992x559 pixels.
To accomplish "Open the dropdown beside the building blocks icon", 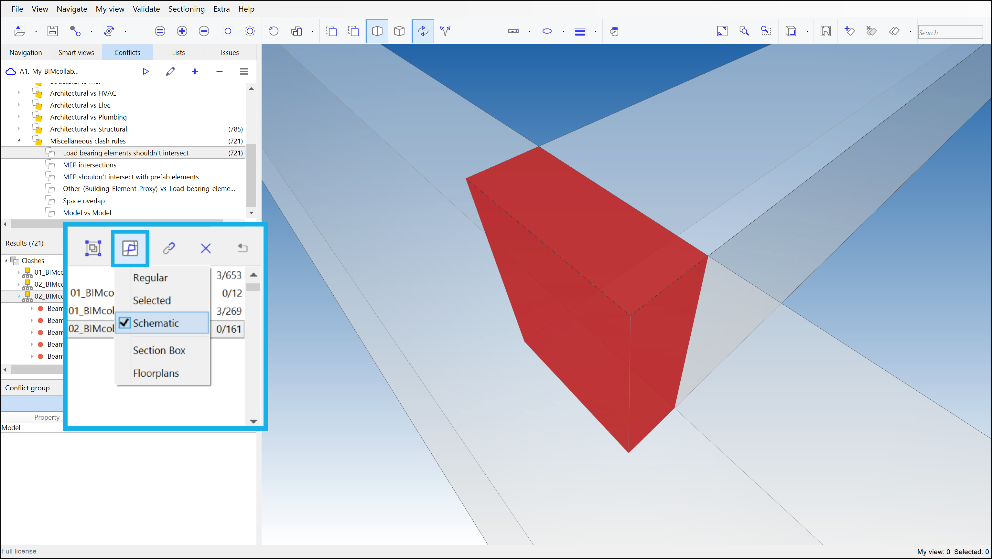I will point(312,32).
